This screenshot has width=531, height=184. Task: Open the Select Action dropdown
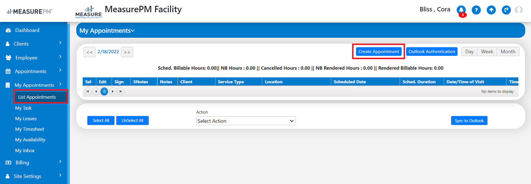246,121
